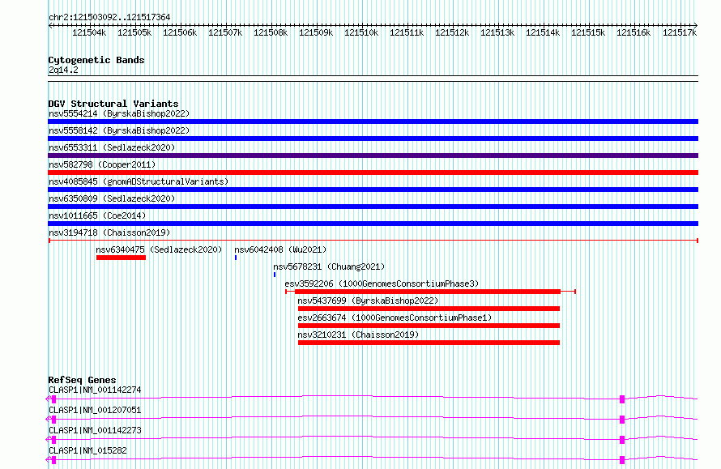Screen dimensions: 721x469
Task: Open the CLASP1|NM_015282 transcript label
Action: [x=87, y=450]
